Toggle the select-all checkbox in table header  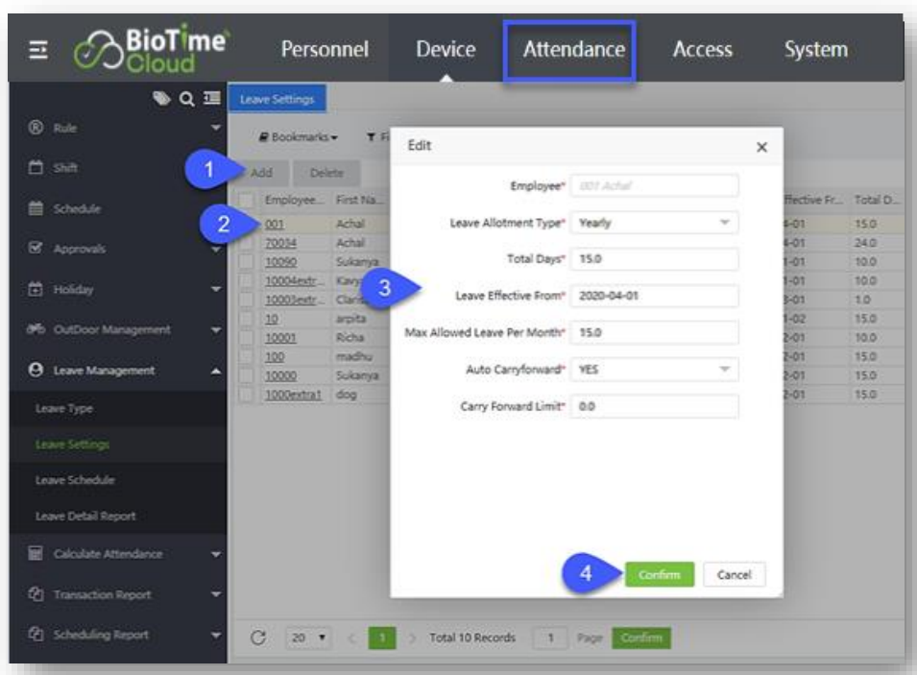(x=247, y=199)
